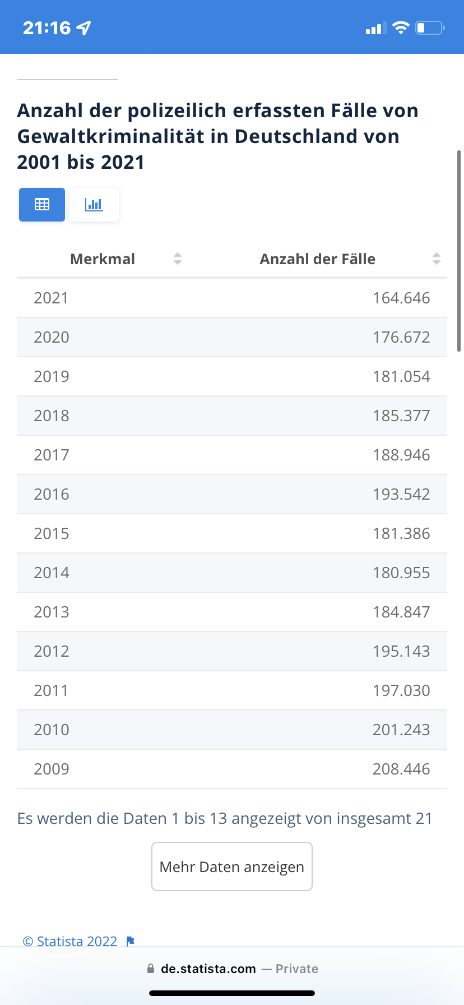
Task: Open the © Statista 2022 link
Action: [70, 941]
